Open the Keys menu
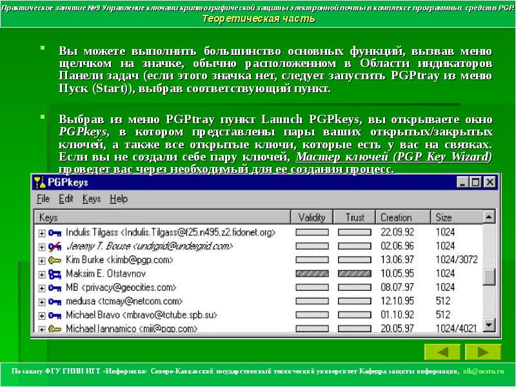The width and height of the screenshot is (516, 387). pos(92,199)
